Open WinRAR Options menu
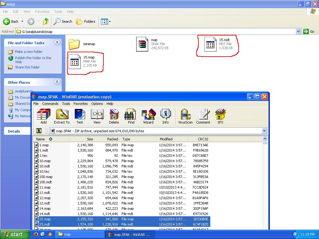Viewport: 319px width, 239px height. pos(97,104)
